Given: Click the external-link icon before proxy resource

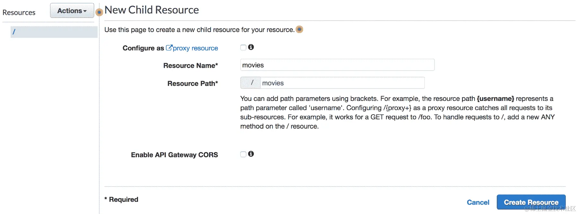Looking at the screenshot, I should click(169, 48).
